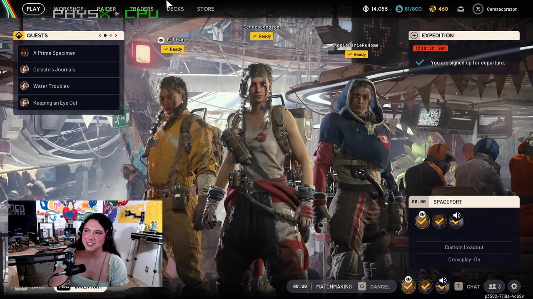Screen dimensions: 533x299
Task: Select the middle party member avatar in bottom bar
Action: coord(425,286)
